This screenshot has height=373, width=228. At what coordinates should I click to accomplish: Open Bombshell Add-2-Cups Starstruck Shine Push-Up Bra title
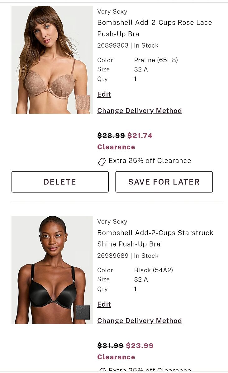(155, 238)
